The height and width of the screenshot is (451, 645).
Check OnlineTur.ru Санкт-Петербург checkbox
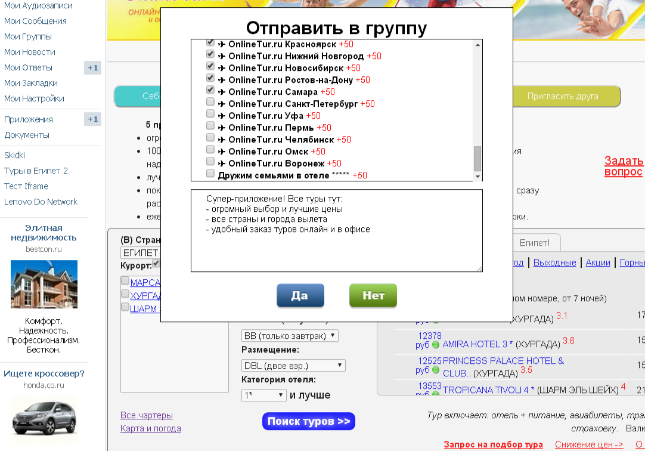pyautogui.click(x=210, y=101)
